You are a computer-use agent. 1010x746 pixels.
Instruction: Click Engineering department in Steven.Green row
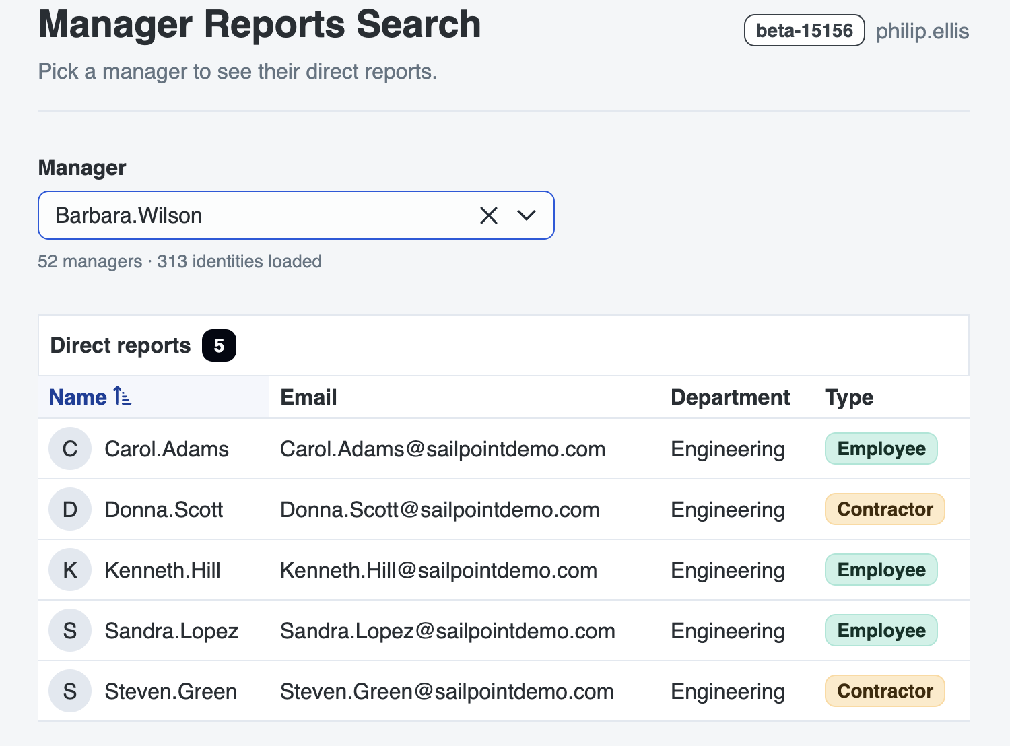[x=728, y=691]
